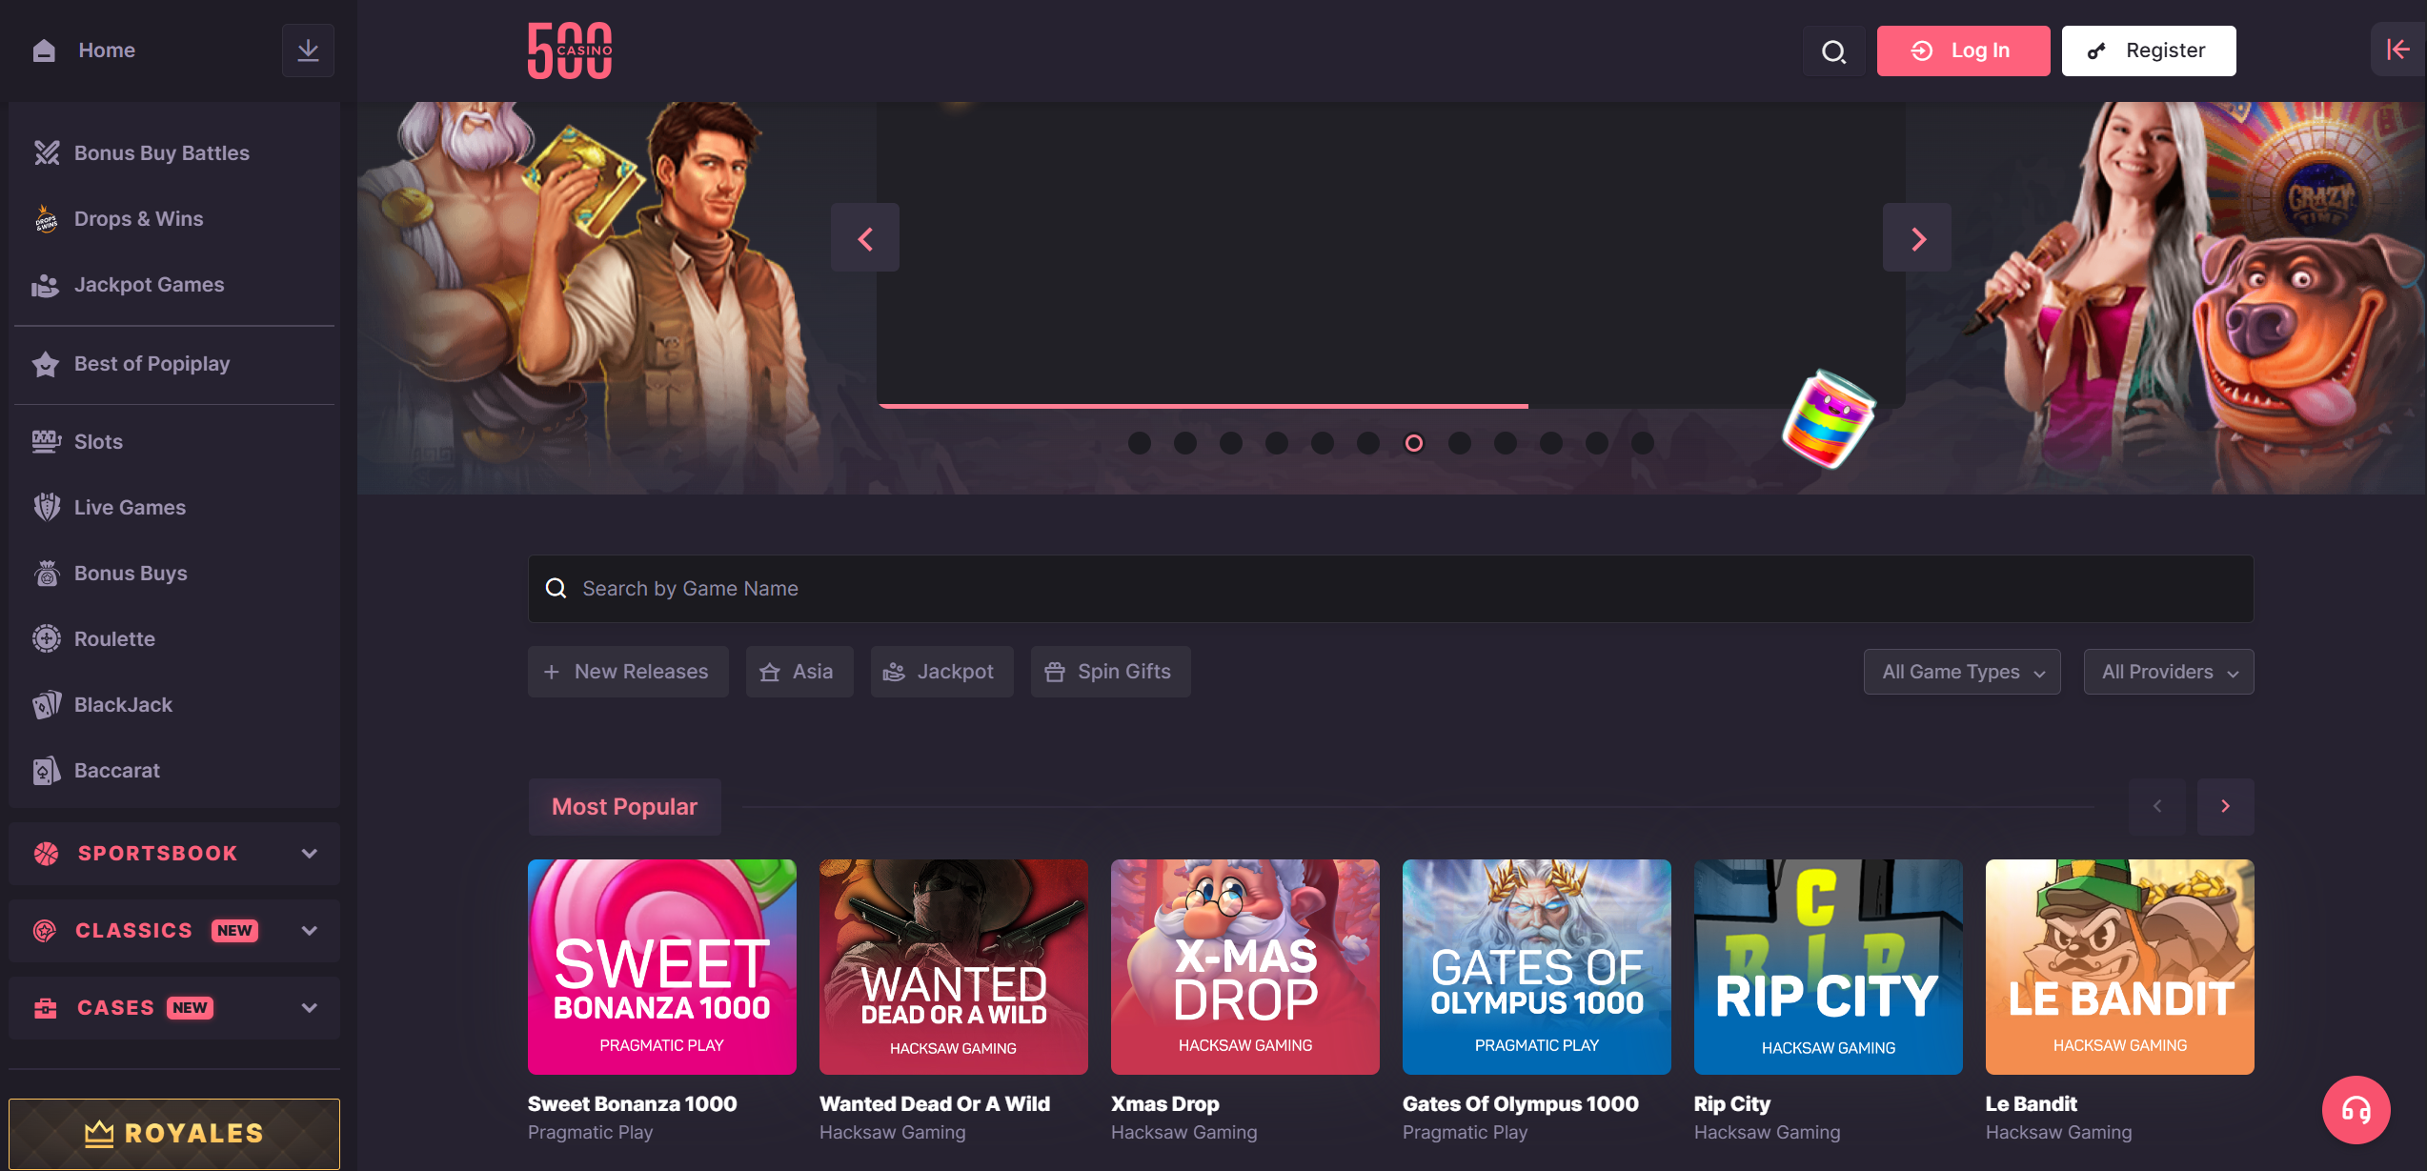Select the Jackpot filter tab

pyautogui.click(x=941, y=672)
